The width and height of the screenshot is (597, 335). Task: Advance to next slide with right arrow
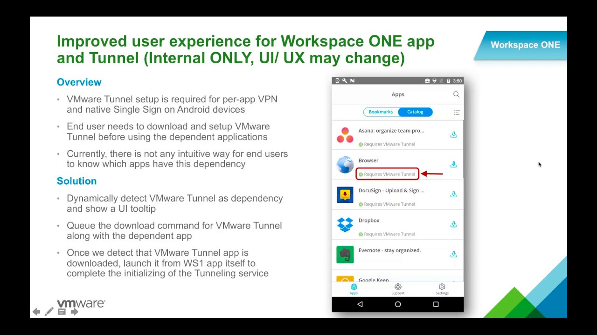click(74, 312)
